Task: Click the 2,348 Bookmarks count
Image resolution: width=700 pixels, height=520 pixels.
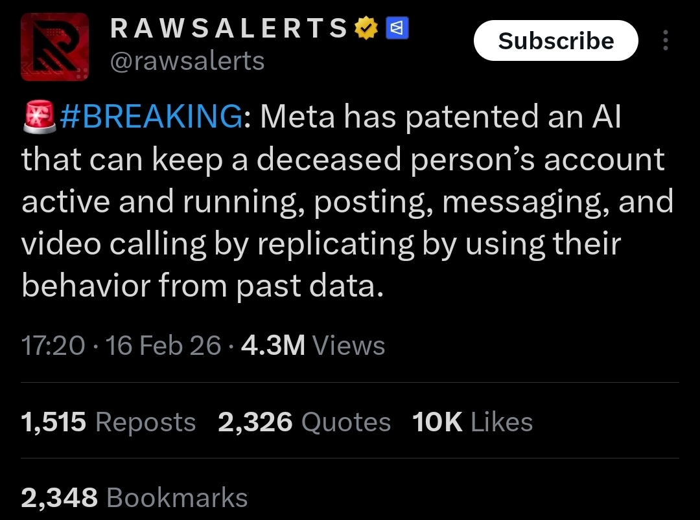Action: [134, 498]
